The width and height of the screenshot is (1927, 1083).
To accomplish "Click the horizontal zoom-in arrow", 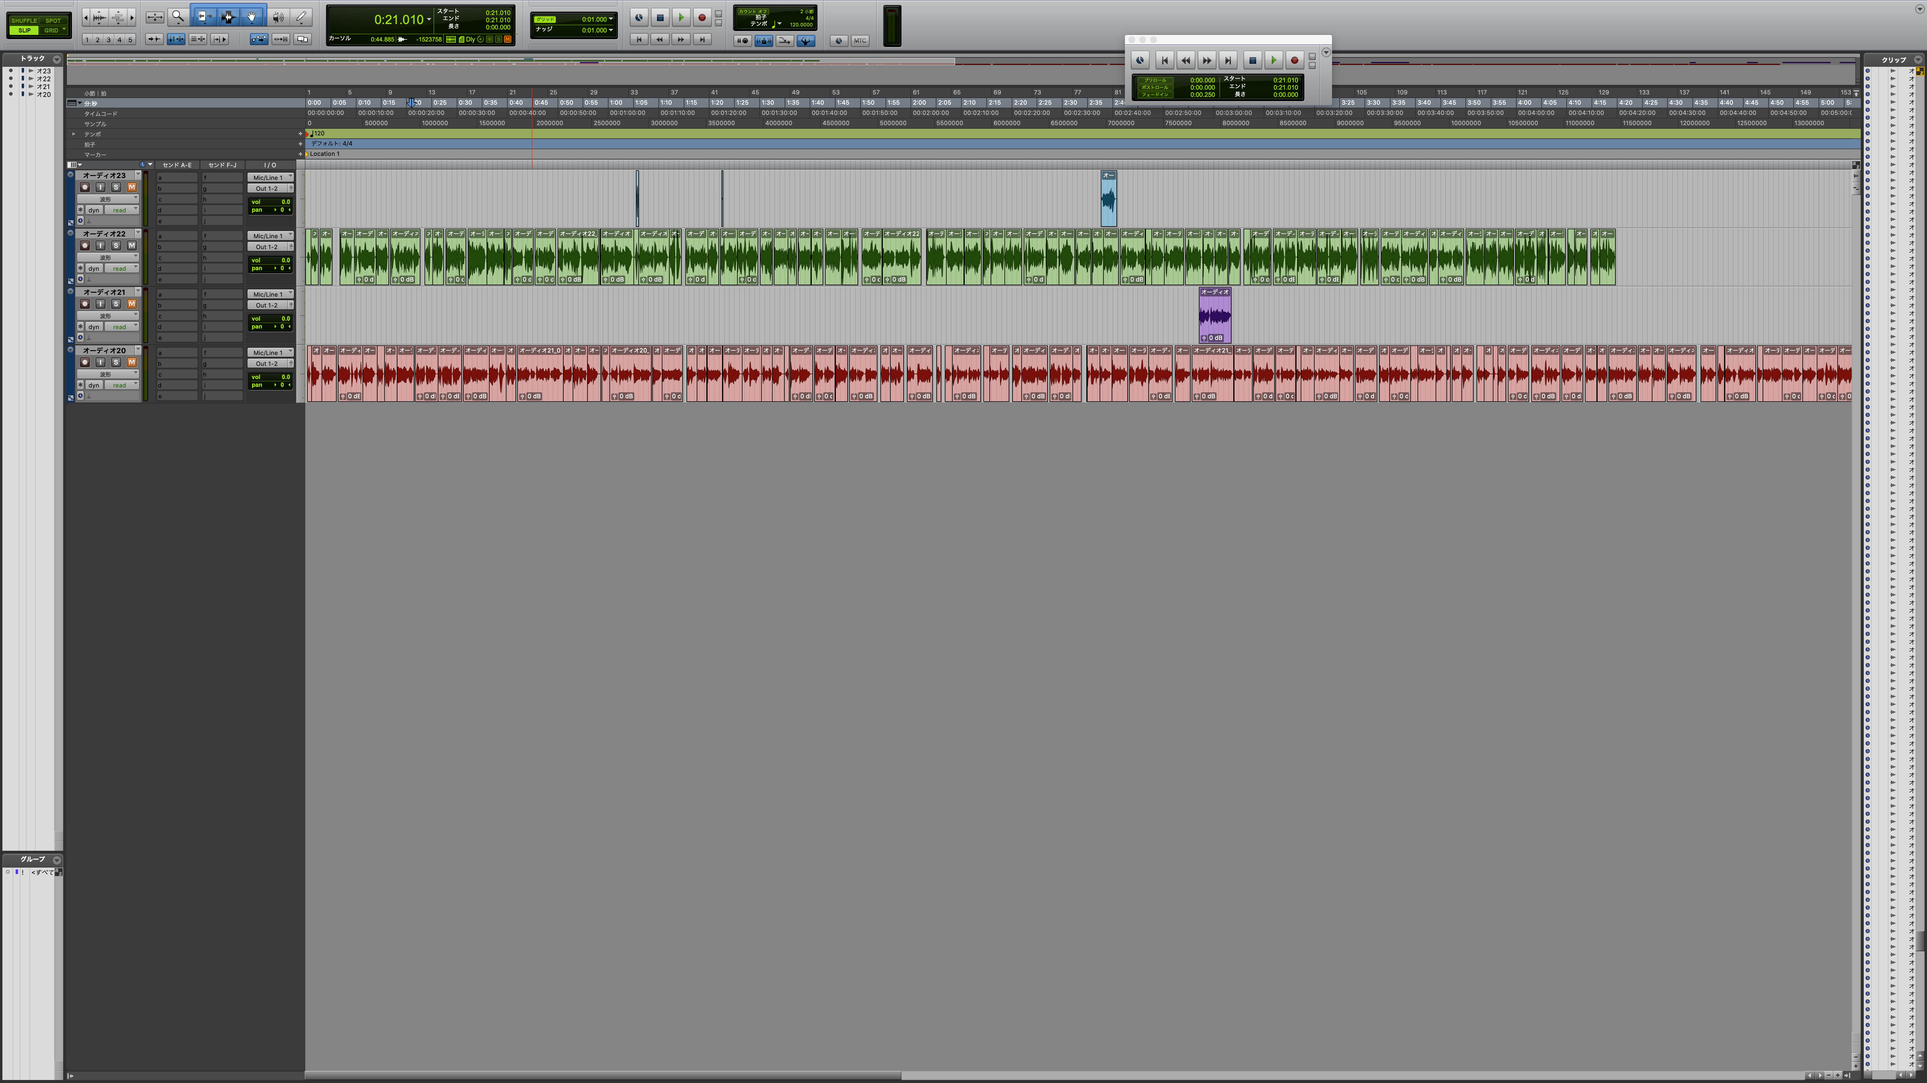I will pos(132,17).
